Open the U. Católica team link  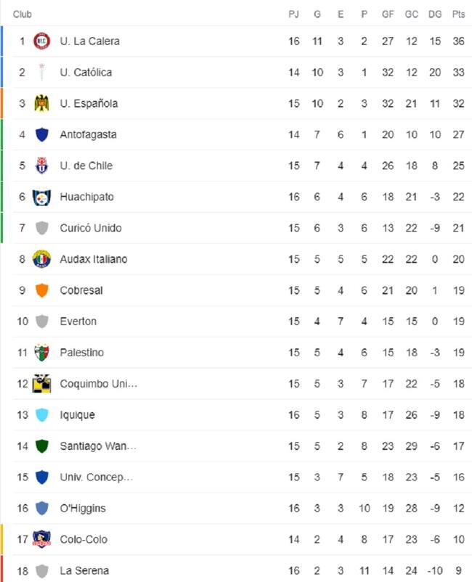86,73
